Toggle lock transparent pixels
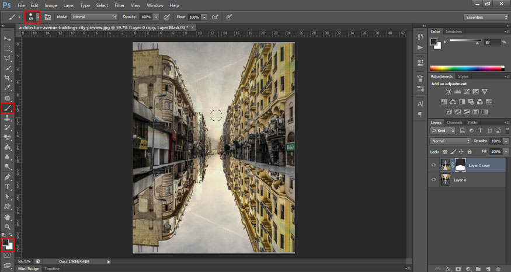Viewport: 511px width, 272px height. 444,152
